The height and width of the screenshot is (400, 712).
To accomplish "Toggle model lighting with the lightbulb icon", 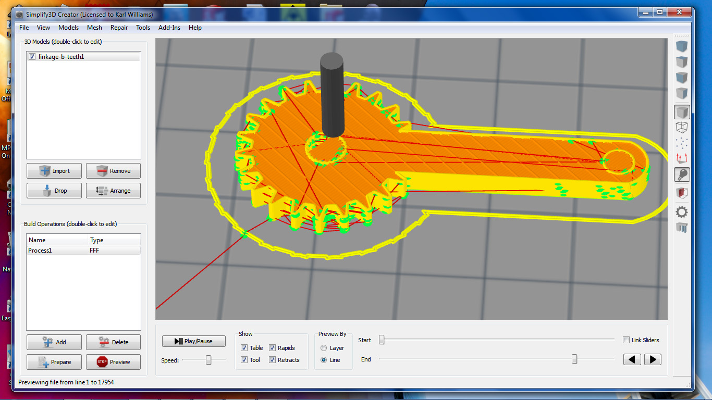I will pos(681,174).
